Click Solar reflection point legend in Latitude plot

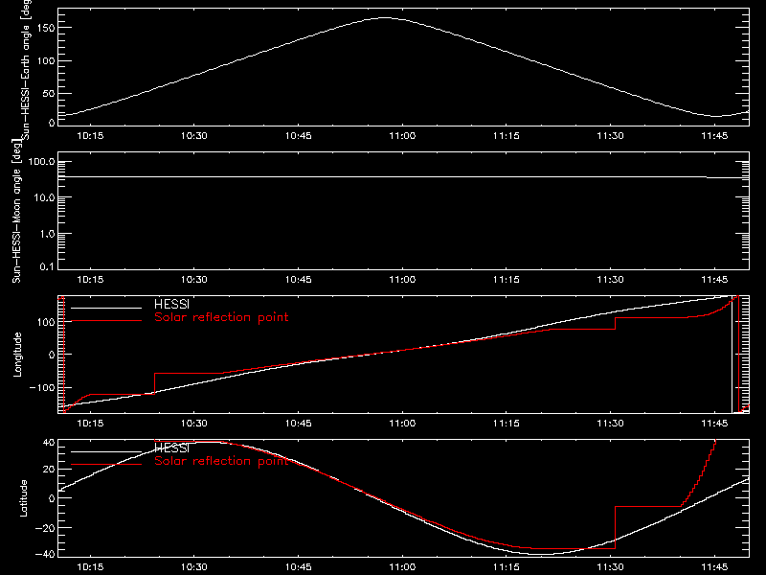point(221,461)
